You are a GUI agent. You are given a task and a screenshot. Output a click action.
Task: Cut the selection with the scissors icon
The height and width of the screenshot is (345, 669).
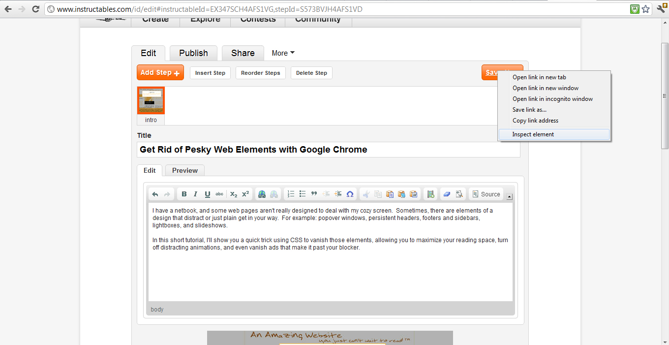tap(366, 194)
